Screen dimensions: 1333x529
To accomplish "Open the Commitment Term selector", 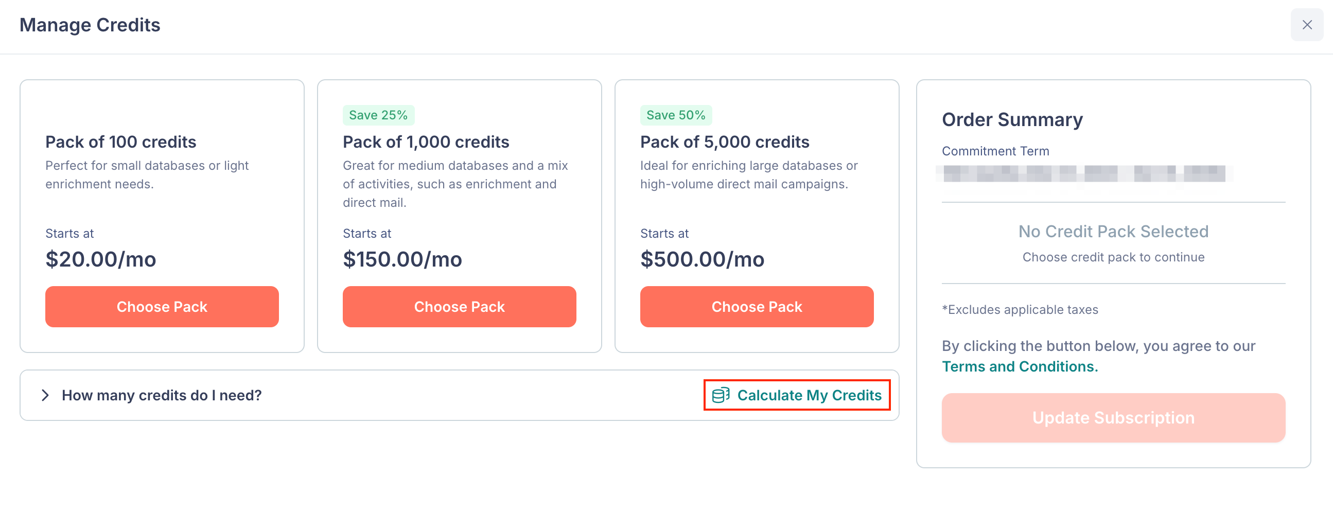I will click(x=1084, y=173).
